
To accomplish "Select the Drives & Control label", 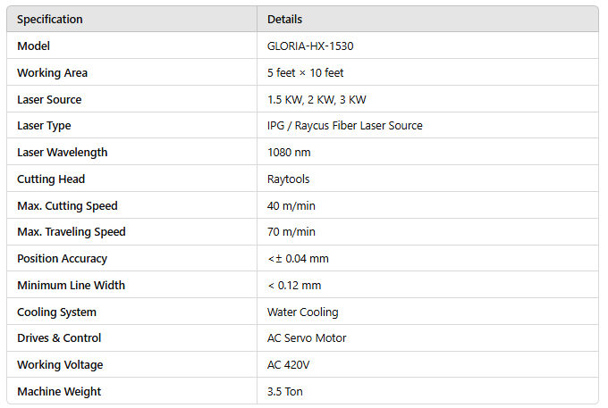I will click(59, 338).
